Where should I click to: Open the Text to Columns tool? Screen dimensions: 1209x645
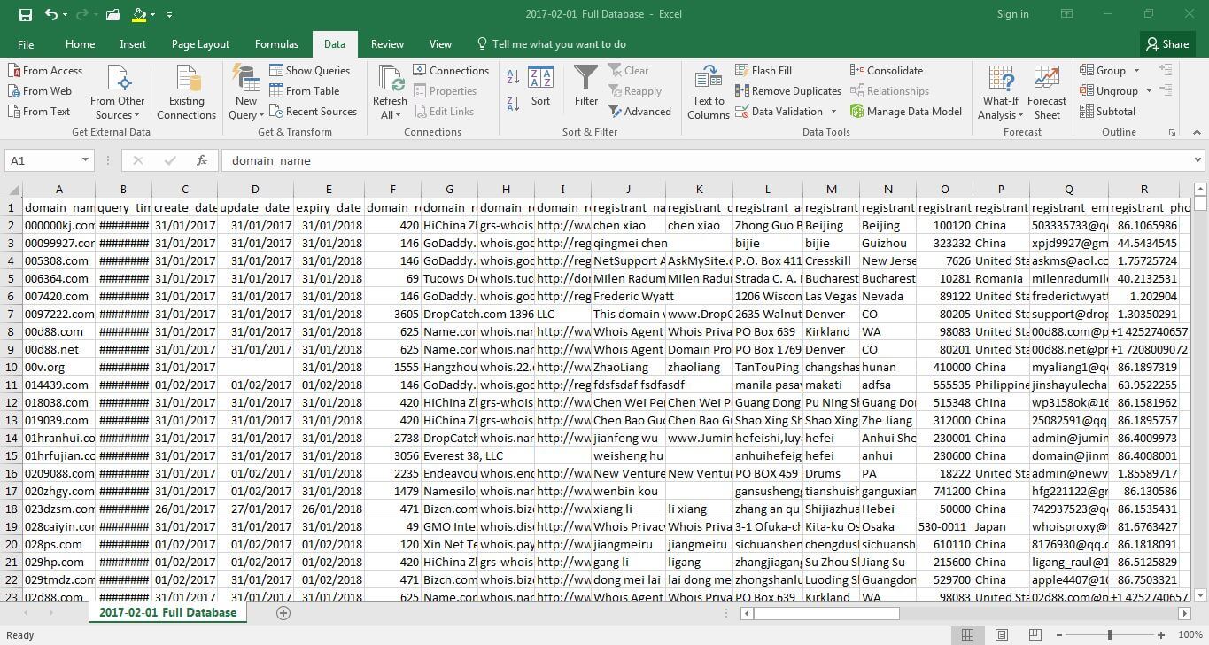click(707, 90)
